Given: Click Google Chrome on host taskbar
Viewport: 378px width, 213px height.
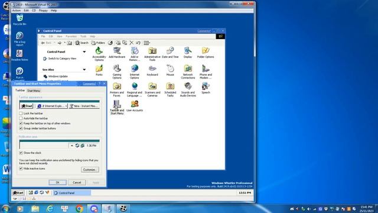Looking at the screenshot, I should coord(79,208).
